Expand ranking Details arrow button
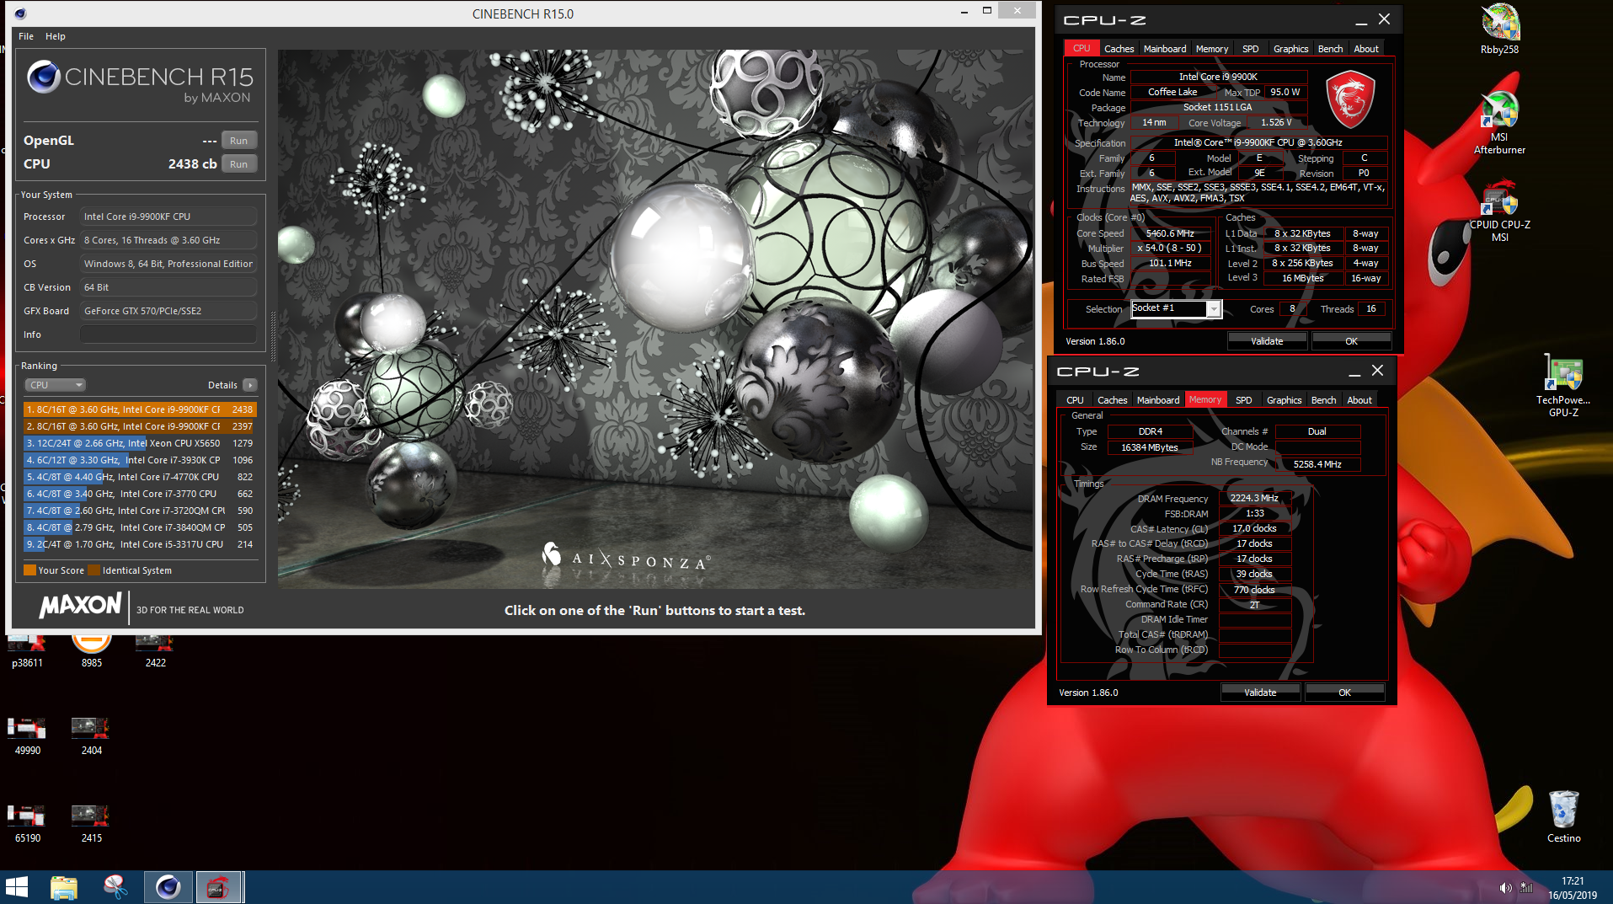1613x904 pixels. [x=249, y=385]
